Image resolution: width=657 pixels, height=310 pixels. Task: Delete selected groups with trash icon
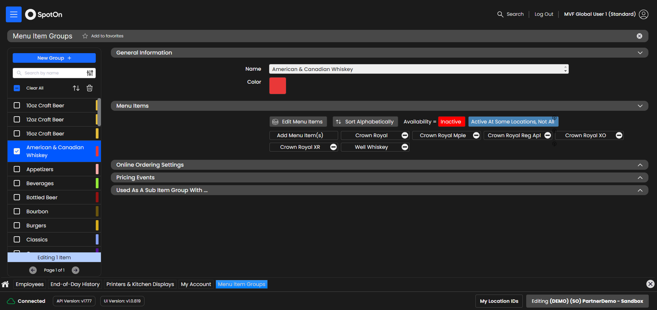pos(90,88)
